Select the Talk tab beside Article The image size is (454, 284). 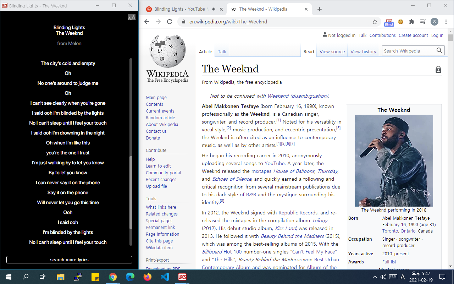[222, 51]
